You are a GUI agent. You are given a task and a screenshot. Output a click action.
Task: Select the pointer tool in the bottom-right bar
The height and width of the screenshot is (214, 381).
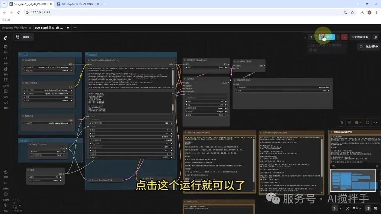(334, 208)
